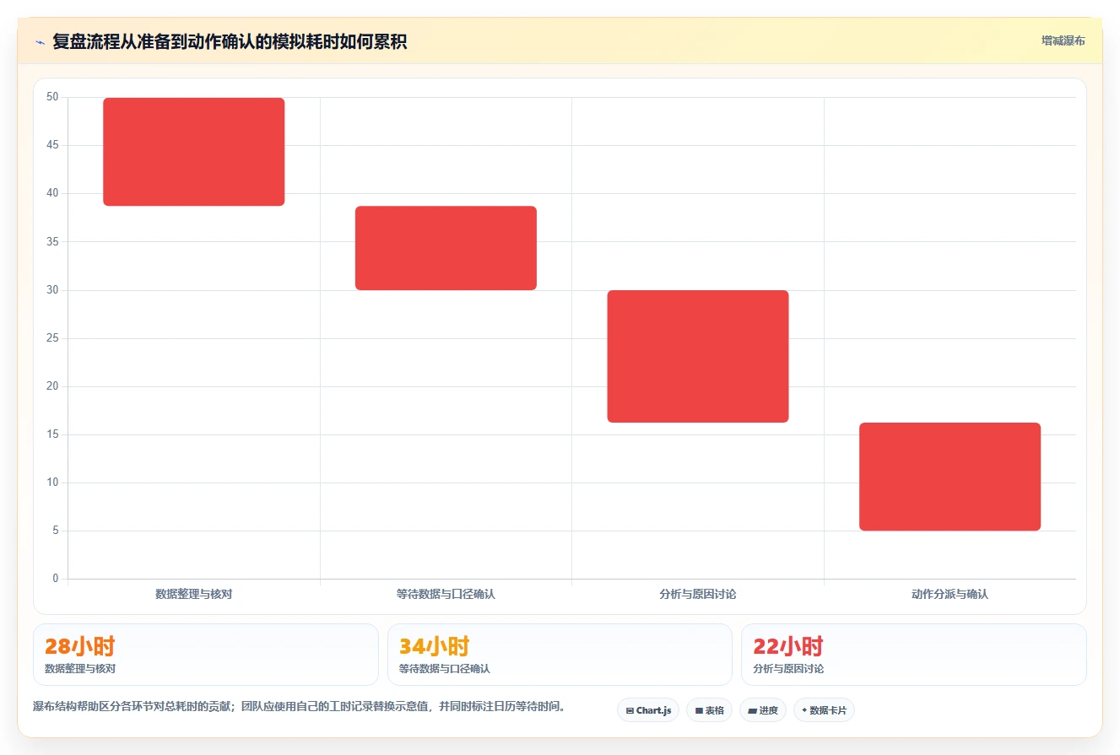Click the y-axis value 50
Screen dimensions: 1120x755
(52, 97)
